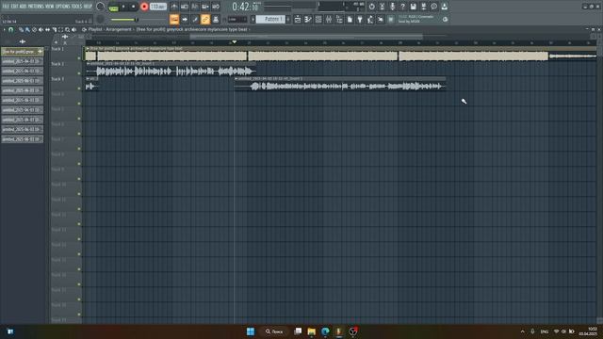Screen dimensions: 603x339
Task: Select the Mute tool in playlist toolbar
Action: [41, 29]
